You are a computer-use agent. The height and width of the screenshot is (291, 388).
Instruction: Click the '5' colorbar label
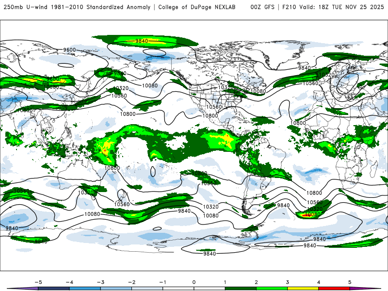[x=350, y=282]
